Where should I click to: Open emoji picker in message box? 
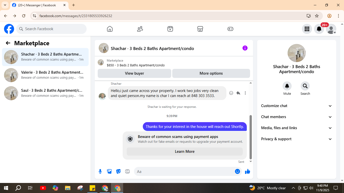coord(237,171)
